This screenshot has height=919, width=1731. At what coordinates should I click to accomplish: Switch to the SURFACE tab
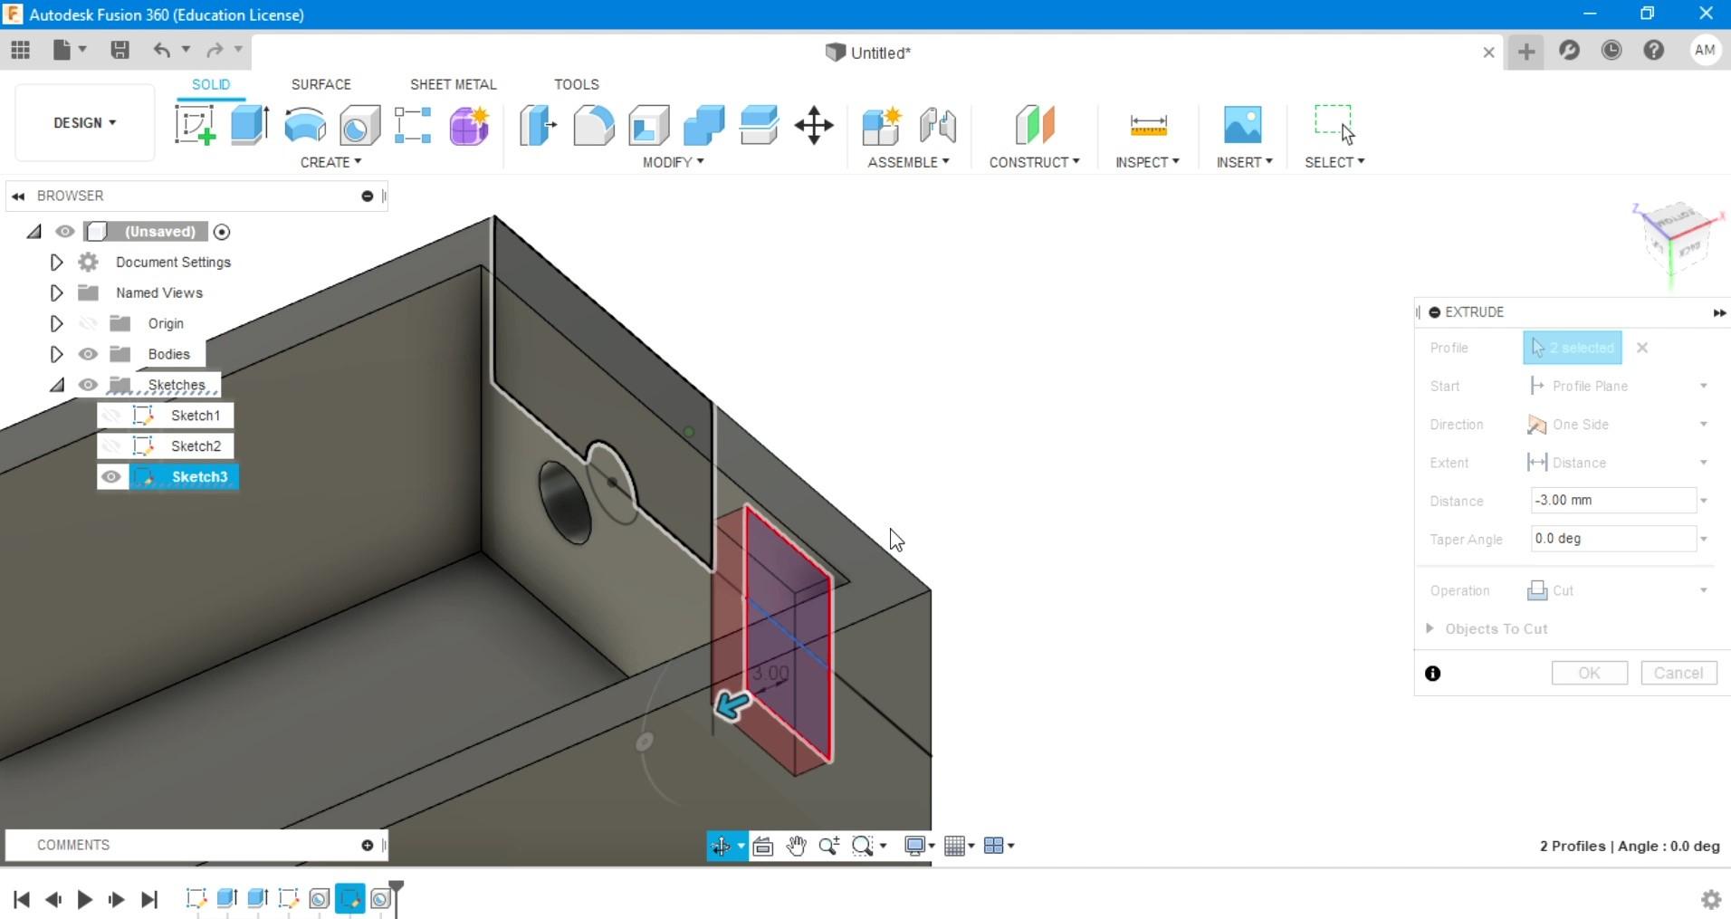tap(321, 84)
